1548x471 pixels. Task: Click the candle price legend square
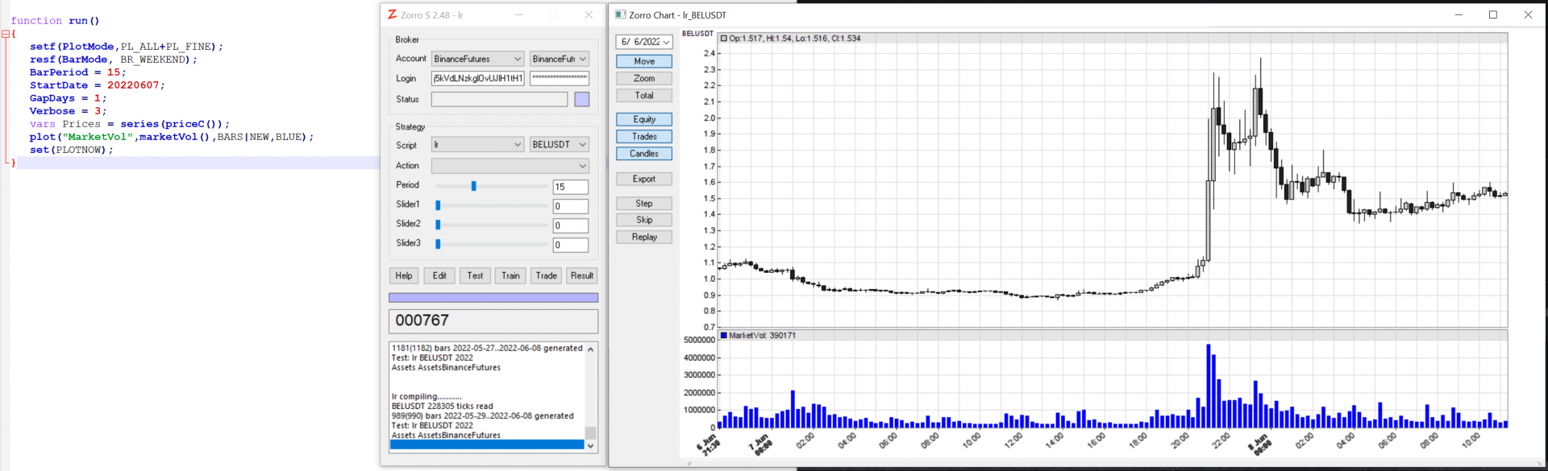point(723,39)
